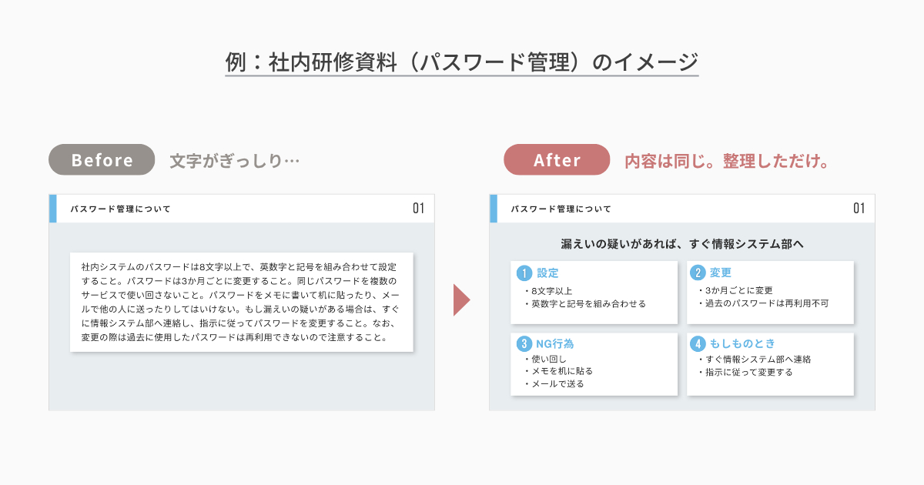
Task: Select the headline 漏えいの疑いがあれば、すぐ情報システム部へ
Action: click(x=682, y=244)
